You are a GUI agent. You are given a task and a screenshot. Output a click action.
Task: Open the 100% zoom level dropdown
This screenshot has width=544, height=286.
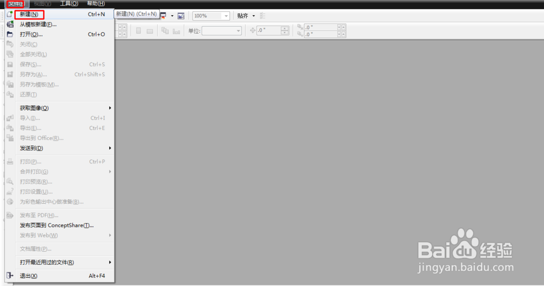226,16
